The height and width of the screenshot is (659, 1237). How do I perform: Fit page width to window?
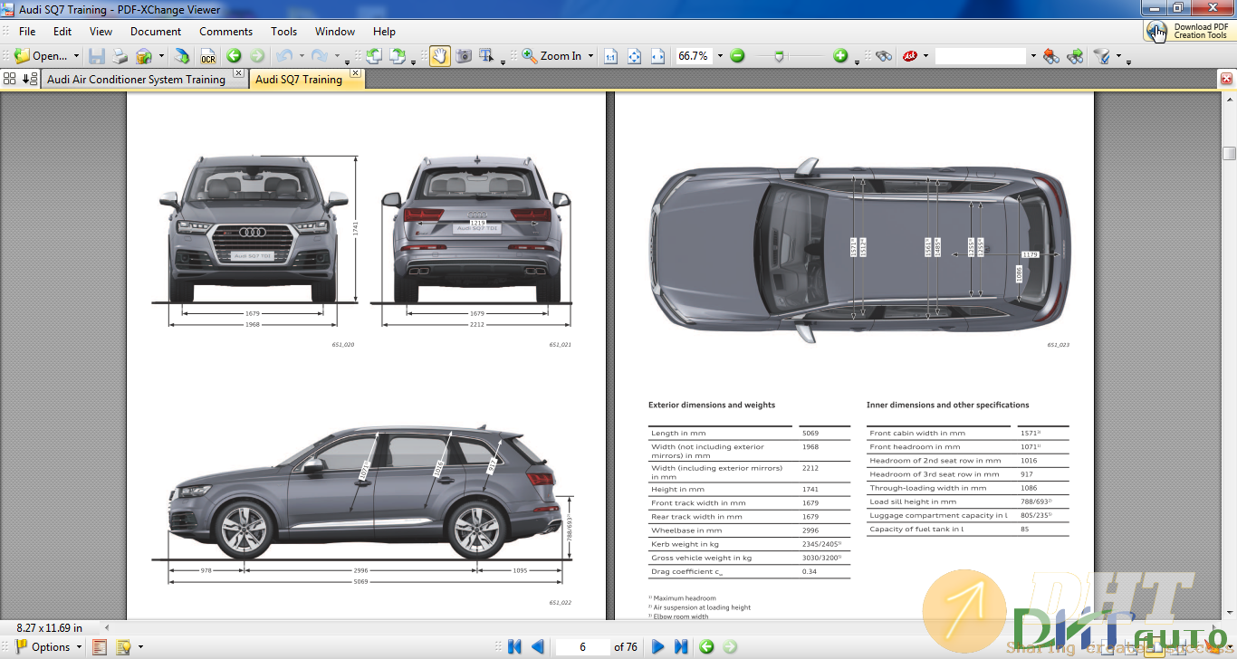click(658, 56)
